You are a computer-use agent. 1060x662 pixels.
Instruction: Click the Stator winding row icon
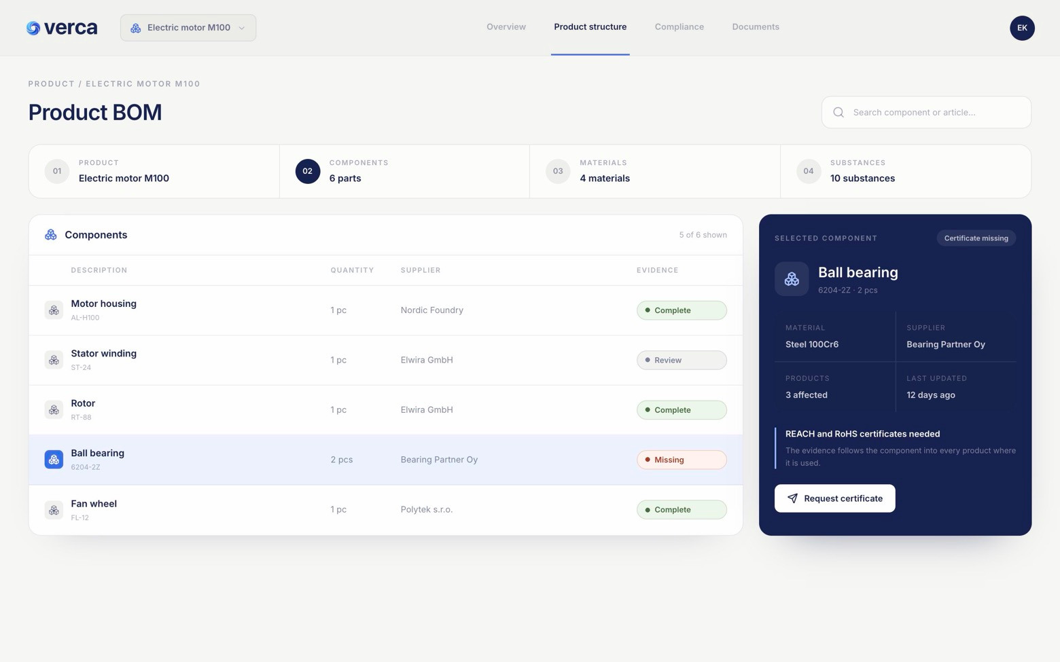54,360
